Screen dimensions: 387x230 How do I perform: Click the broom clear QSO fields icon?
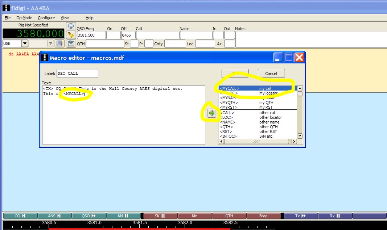71,35
